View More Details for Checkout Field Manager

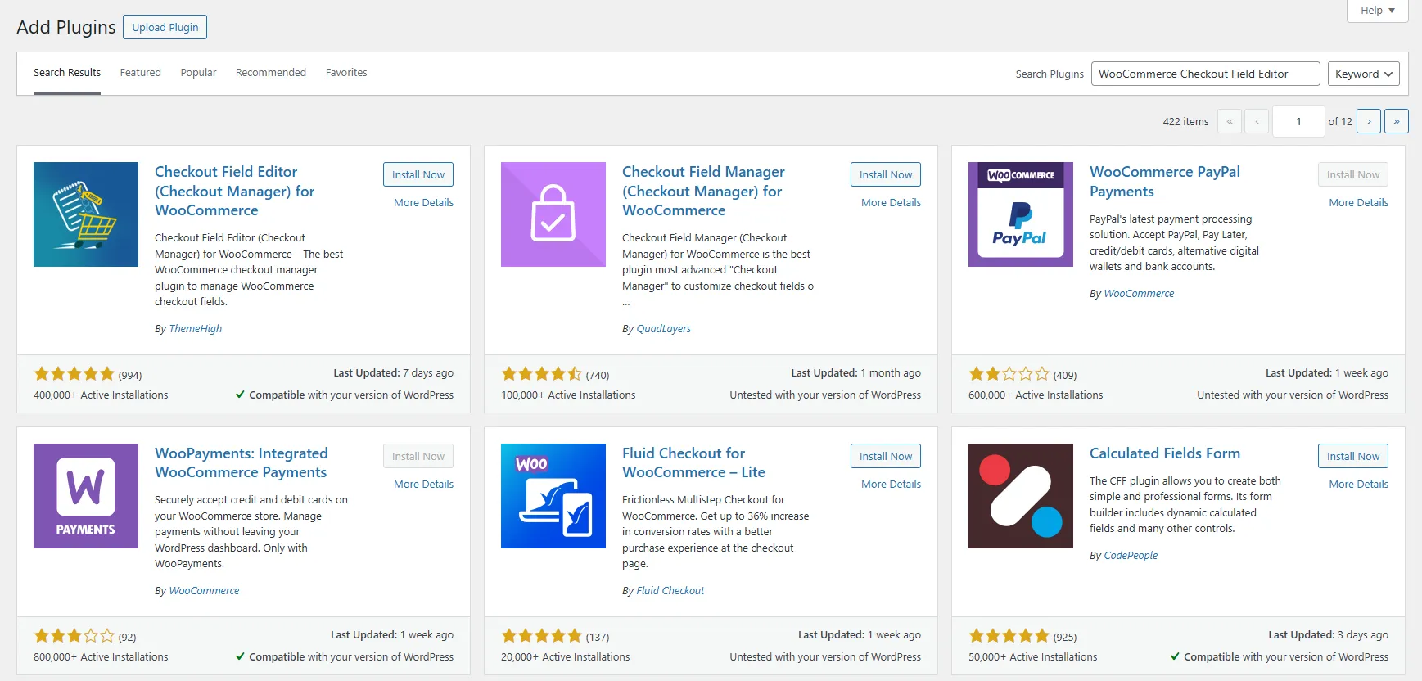(892, 203)
